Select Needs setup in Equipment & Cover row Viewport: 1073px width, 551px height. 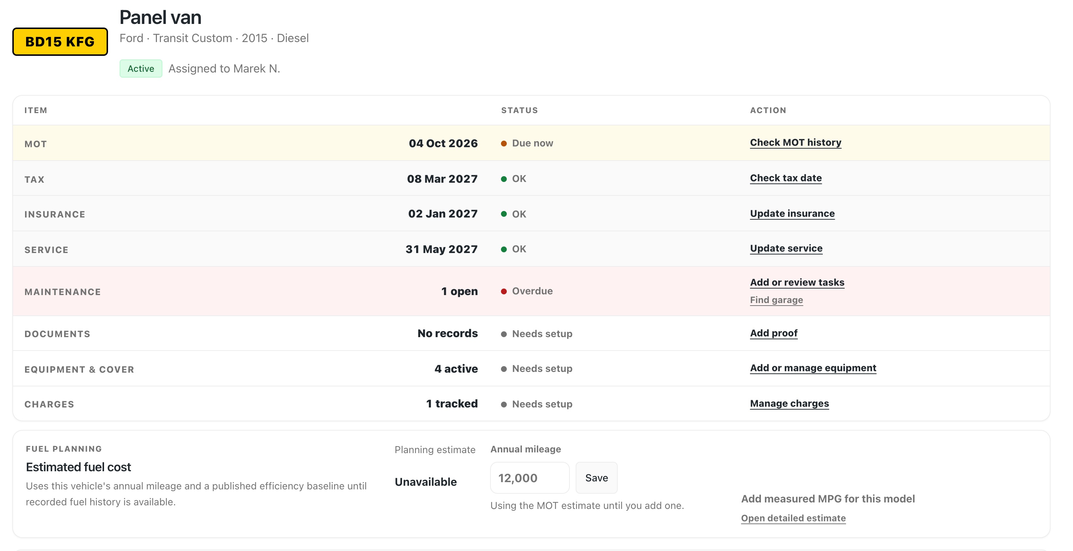[x=536, y=369]
